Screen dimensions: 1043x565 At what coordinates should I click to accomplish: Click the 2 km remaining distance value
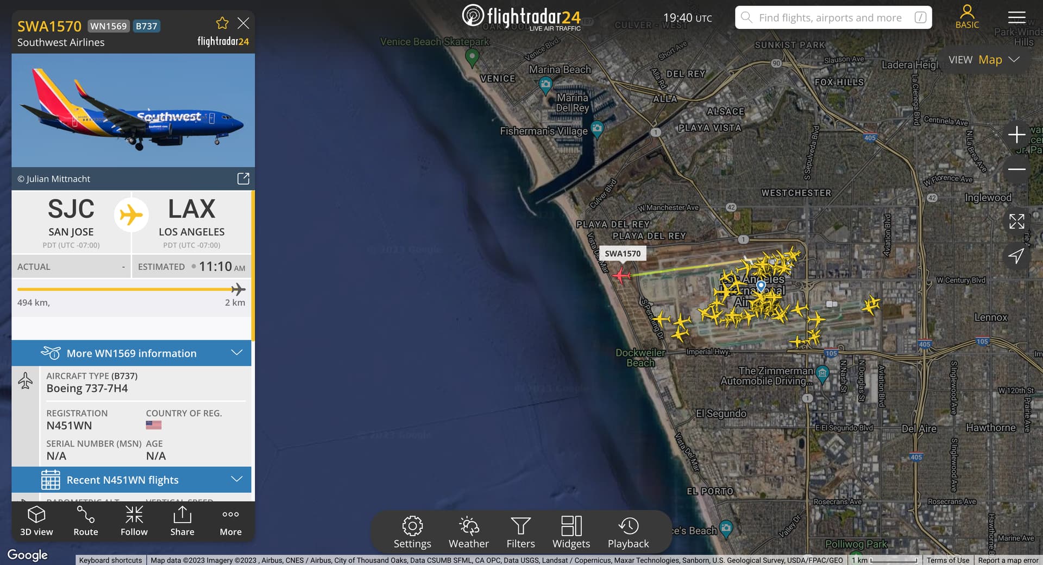pos(235,302)
